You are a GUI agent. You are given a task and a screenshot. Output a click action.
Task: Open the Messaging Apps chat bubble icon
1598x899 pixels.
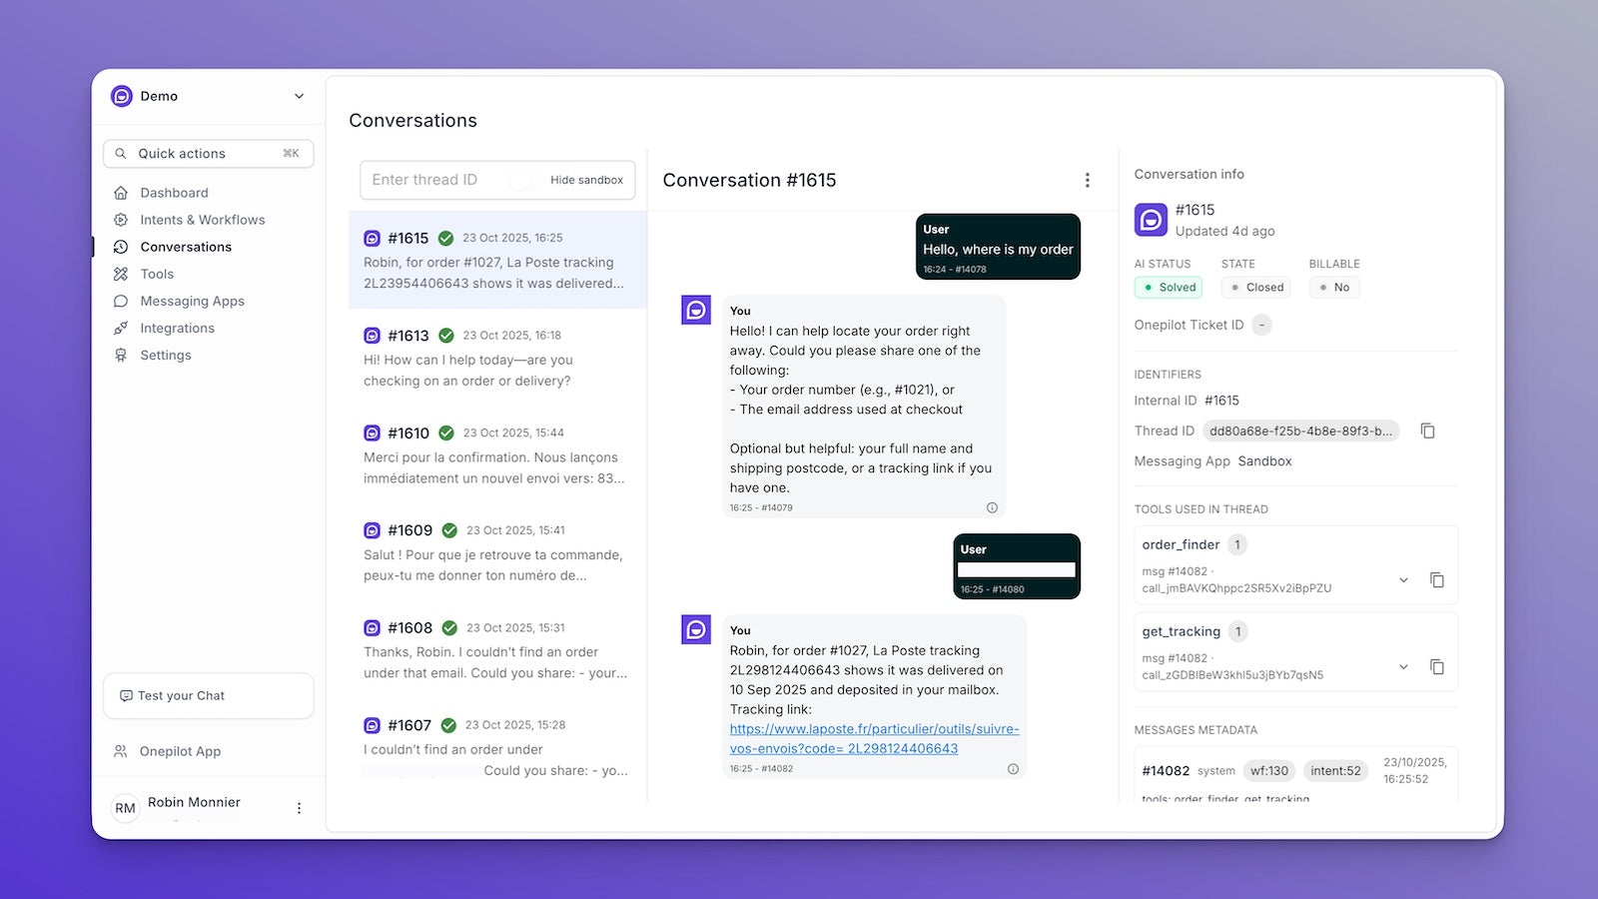click(x=121, y=301)
